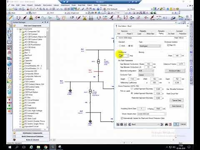Screen dimensions: 200x150
Task: Switch to the Harmonic tab
Action: coord(124,31)
